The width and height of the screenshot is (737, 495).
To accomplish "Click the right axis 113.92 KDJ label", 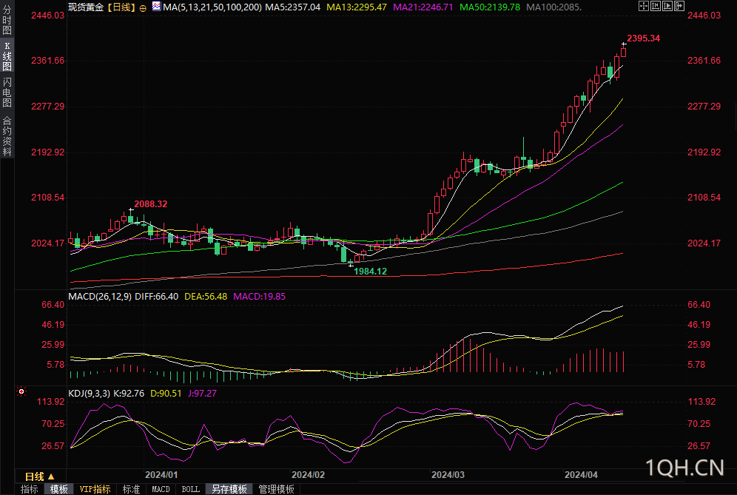I will point(701,402).
